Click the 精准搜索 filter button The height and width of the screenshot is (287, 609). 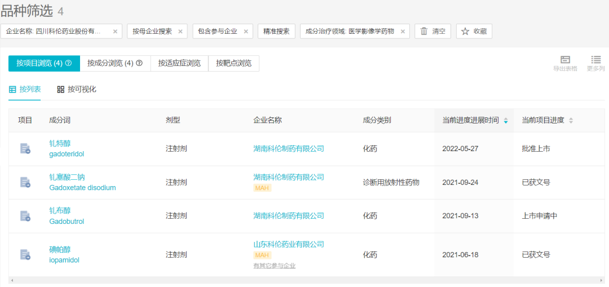(x=276, y=32)
